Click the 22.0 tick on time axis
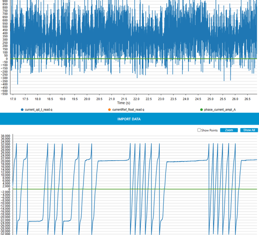 point(136,99)
